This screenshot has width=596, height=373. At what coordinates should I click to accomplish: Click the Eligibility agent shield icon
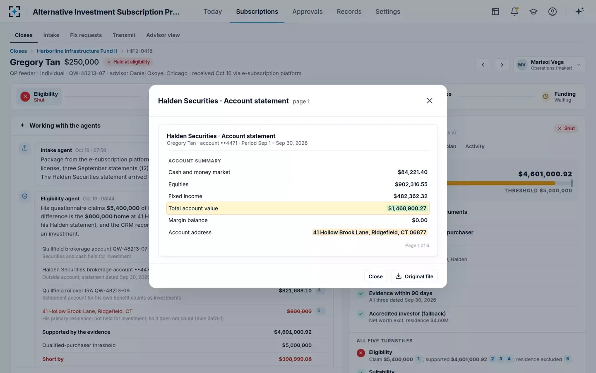click(x=25, y=196)
